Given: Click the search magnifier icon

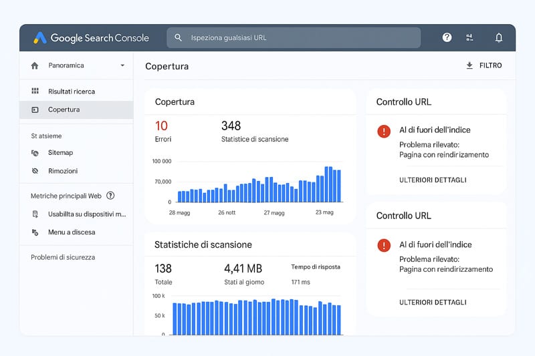Looking at the screenshot, I should [178, 37].
